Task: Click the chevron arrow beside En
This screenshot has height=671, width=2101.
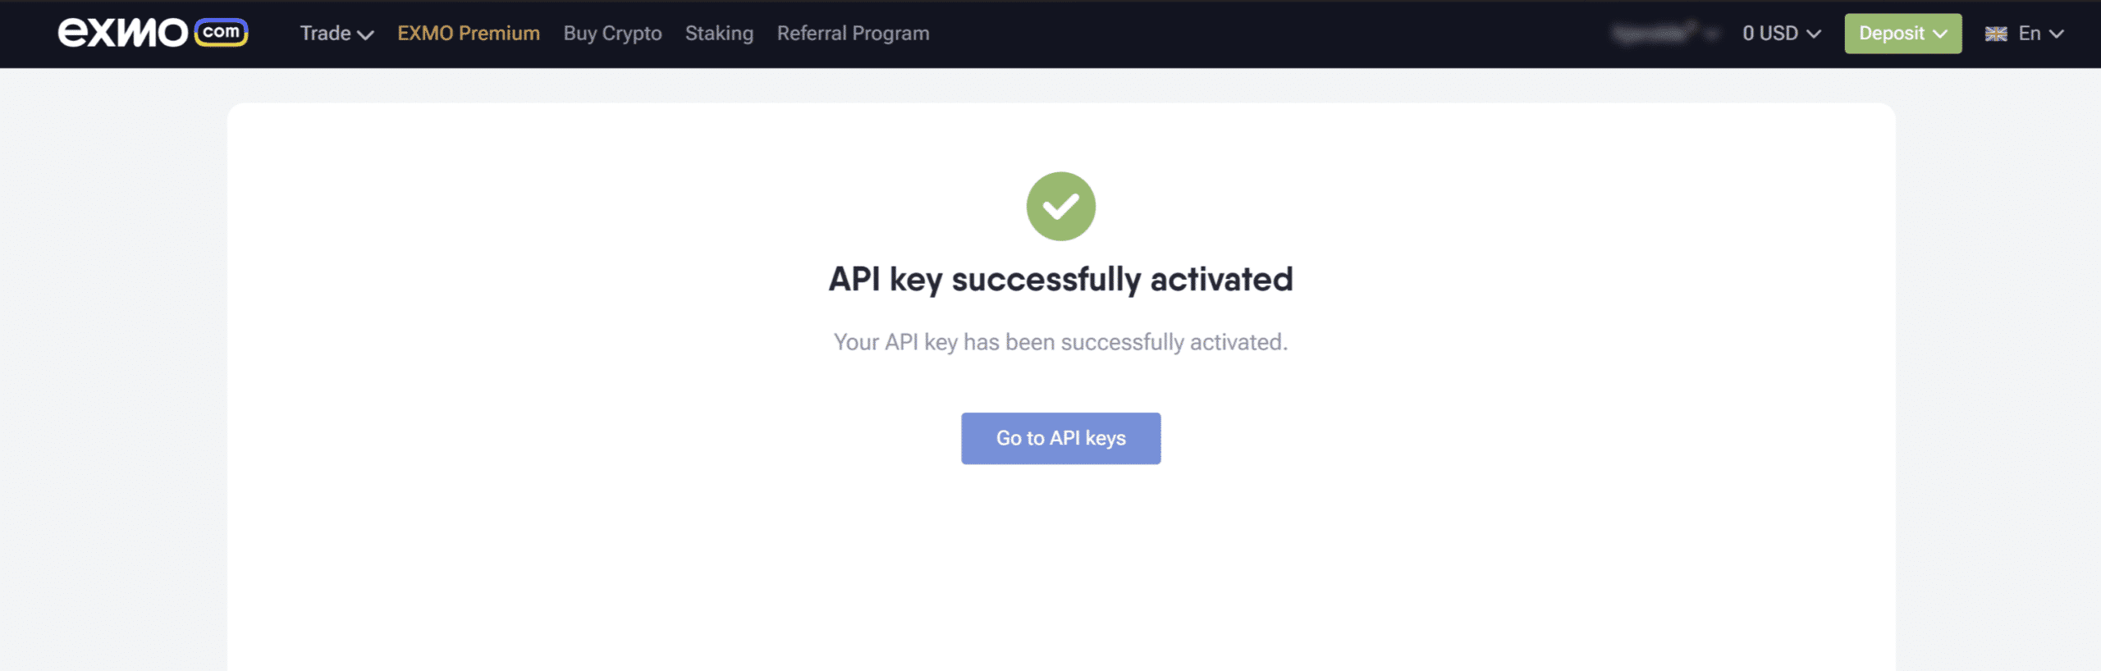Action: pos(2056,34)
